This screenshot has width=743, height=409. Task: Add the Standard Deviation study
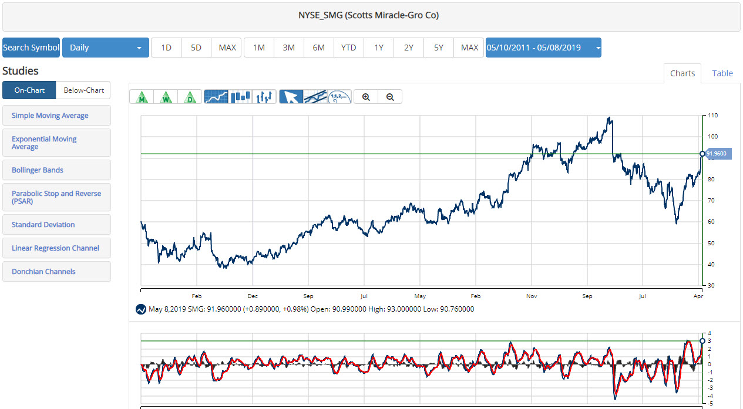click(x=56, y=225)
